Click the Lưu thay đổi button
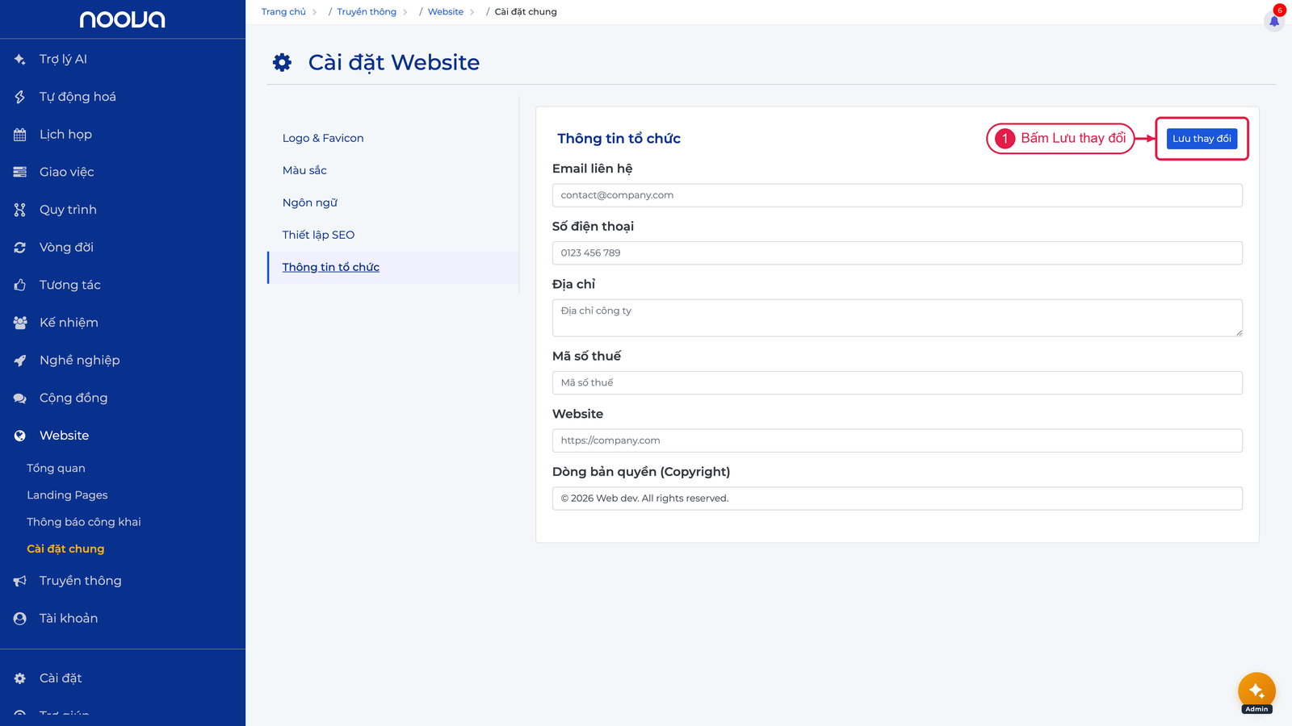 coord(1202,139)
